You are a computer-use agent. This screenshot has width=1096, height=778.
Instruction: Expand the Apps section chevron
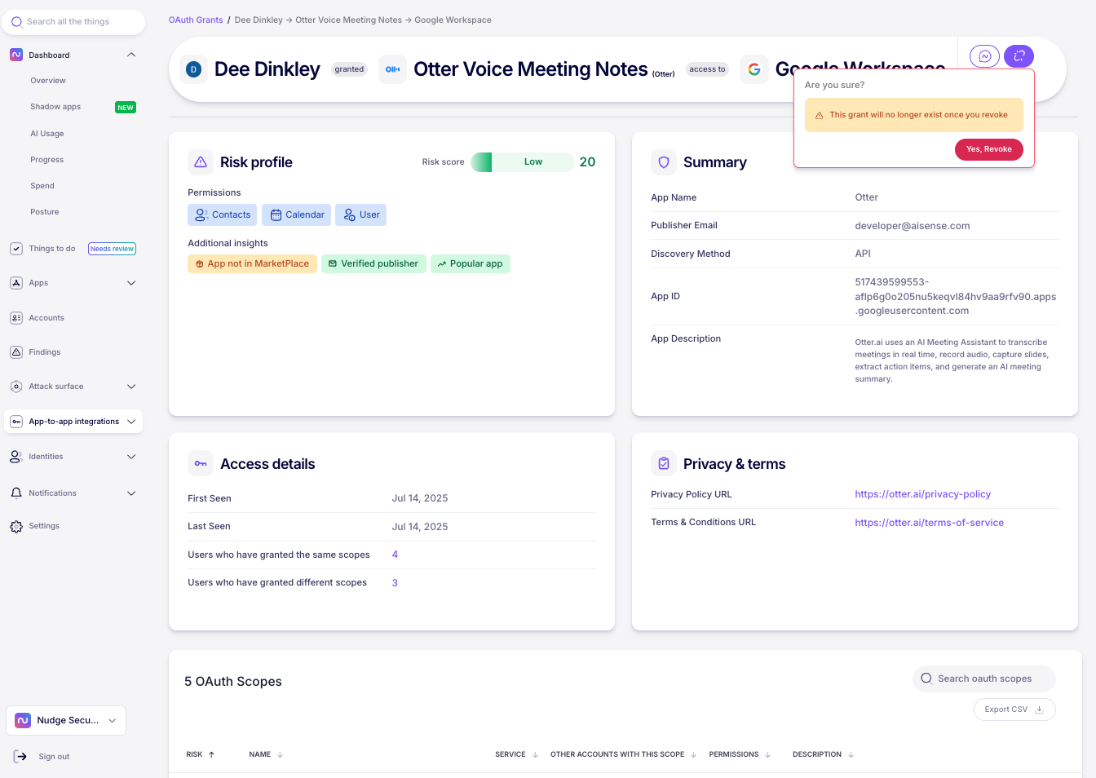131,283
